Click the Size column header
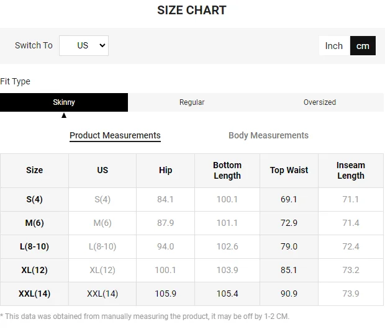The image size is (385, 332). 35,170
